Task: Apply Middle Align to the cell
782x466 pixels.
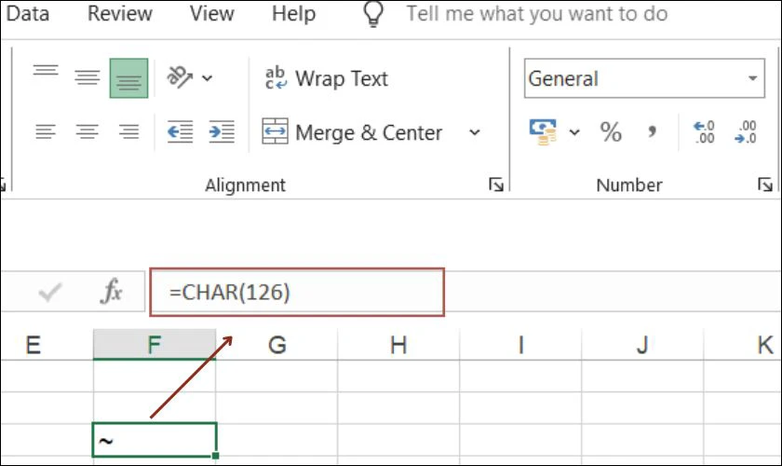Action: click(88, 77)
